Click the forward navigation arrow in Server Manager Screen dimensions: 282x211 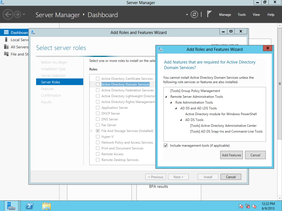[x=17, y=15]
